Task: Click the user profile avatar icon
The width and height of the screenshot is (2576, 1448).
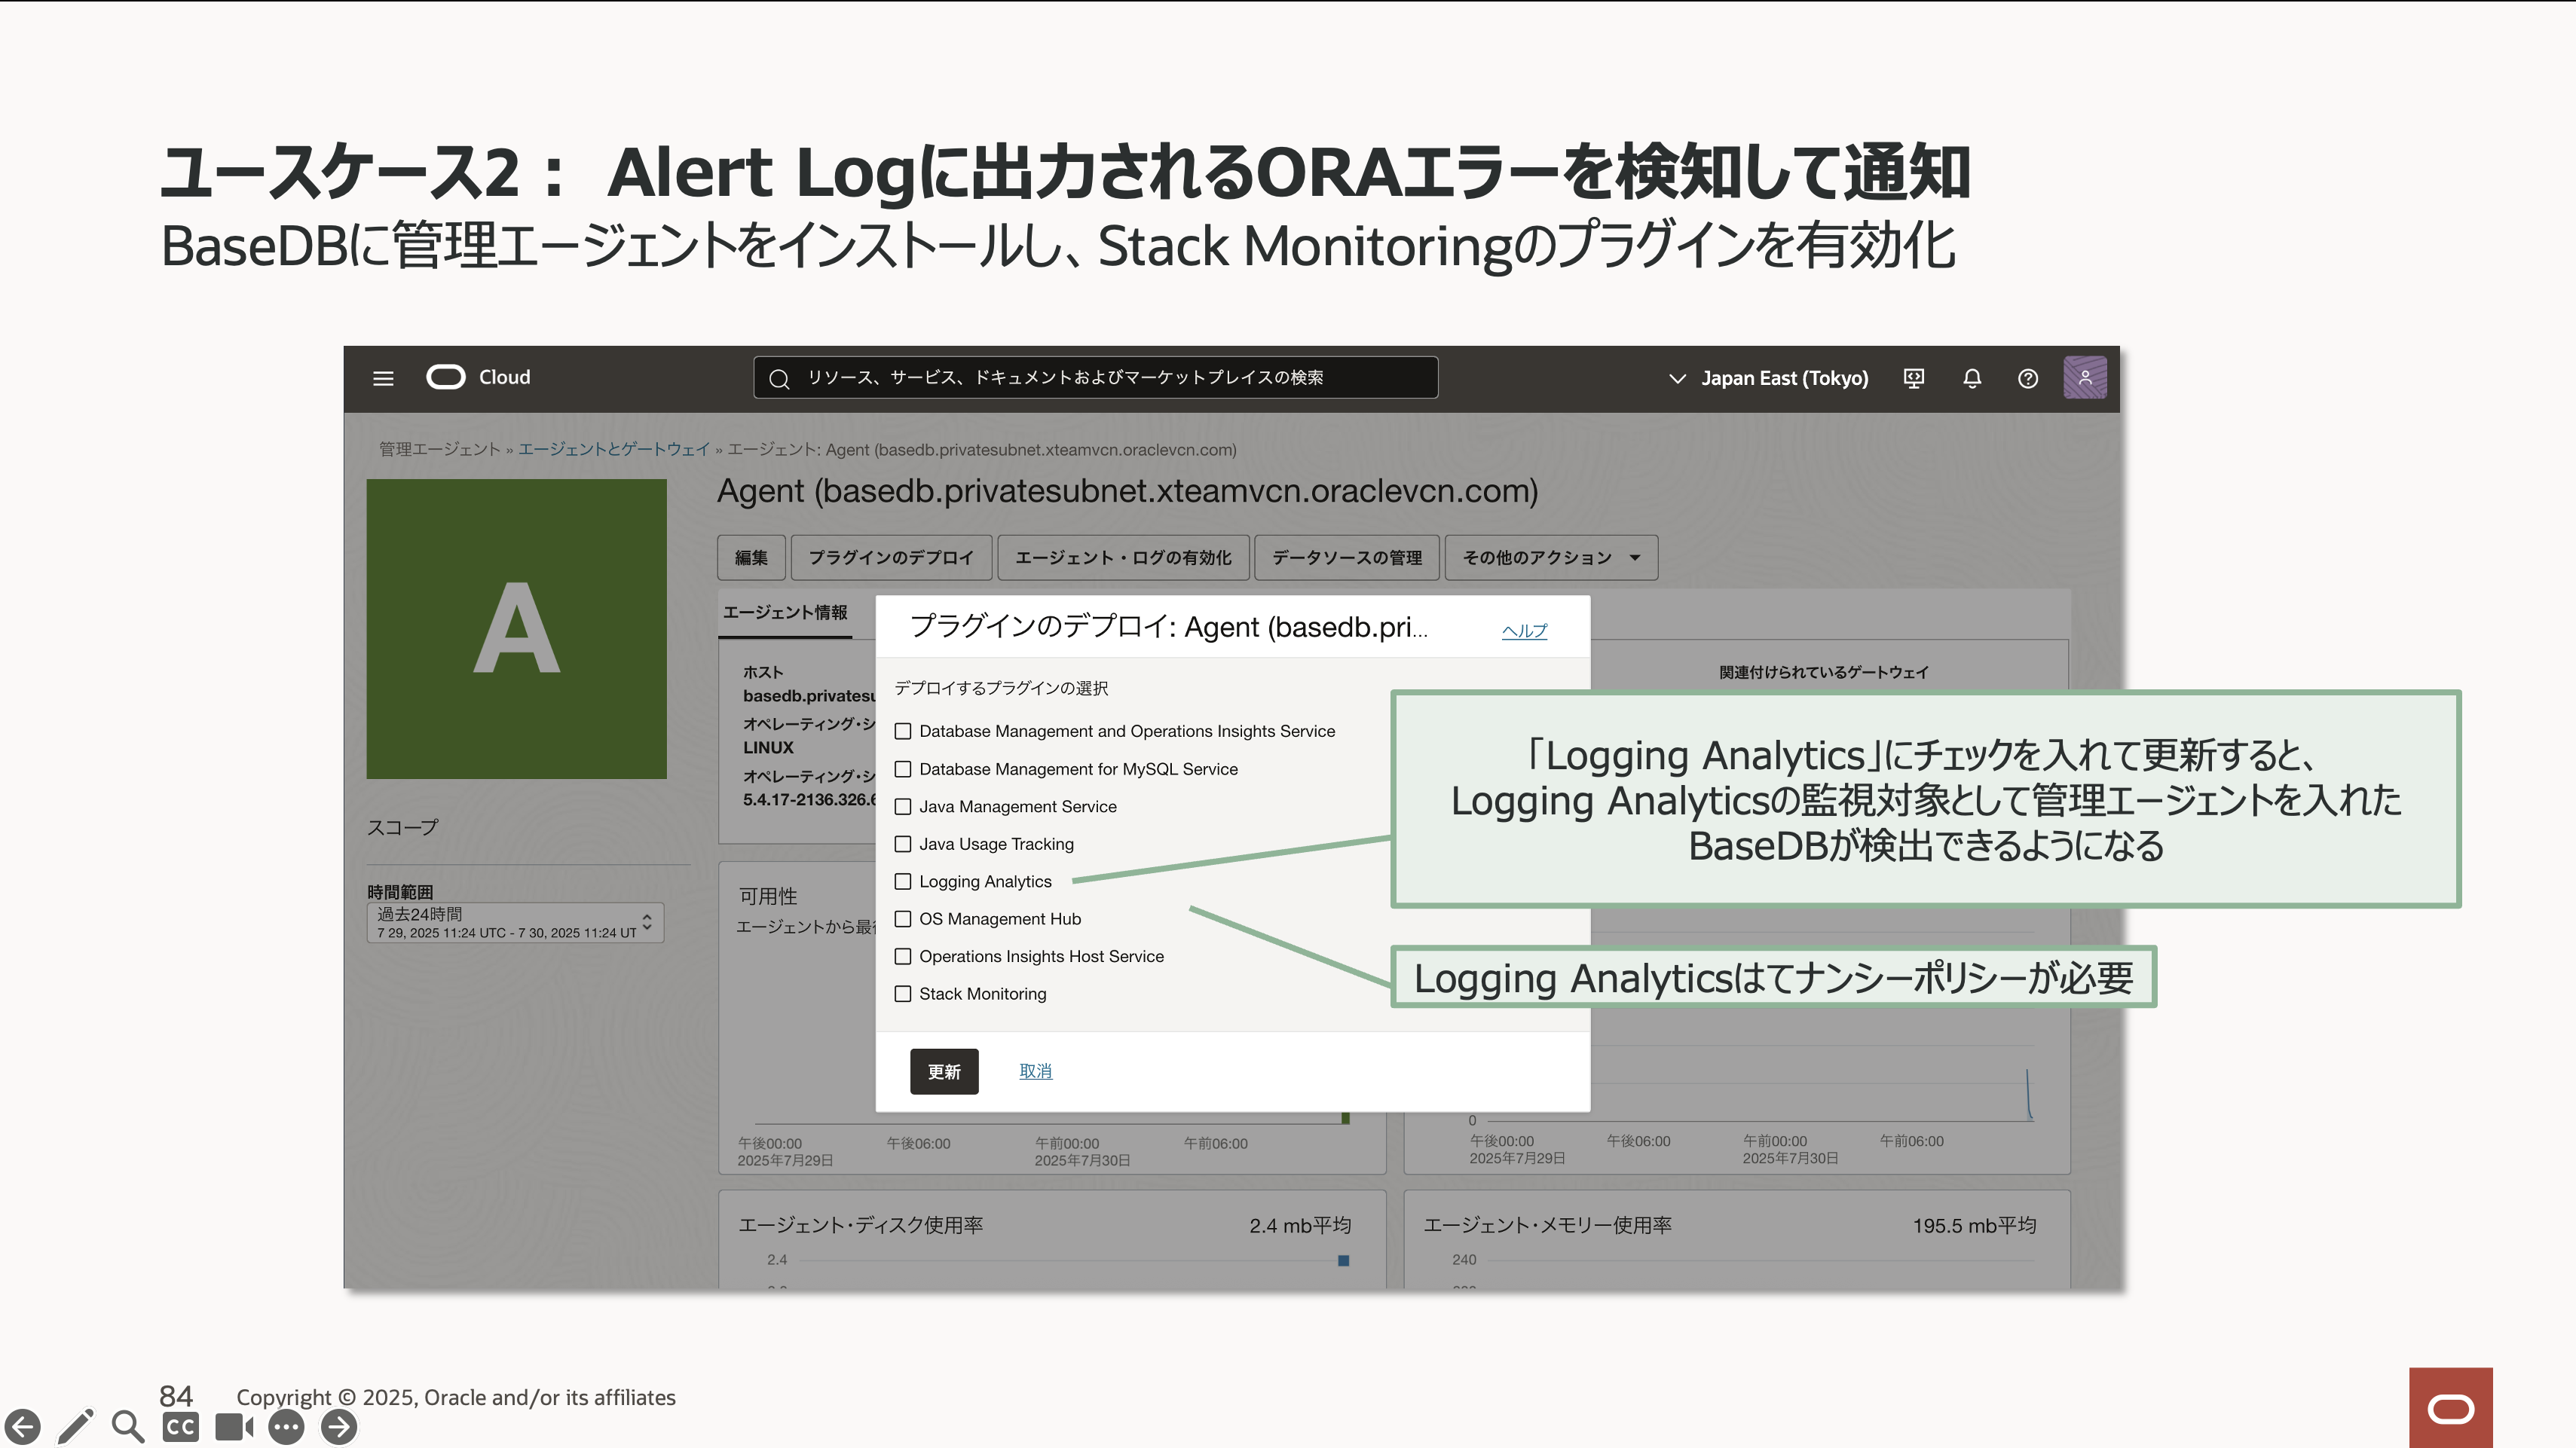Action: pos(2085,377)
